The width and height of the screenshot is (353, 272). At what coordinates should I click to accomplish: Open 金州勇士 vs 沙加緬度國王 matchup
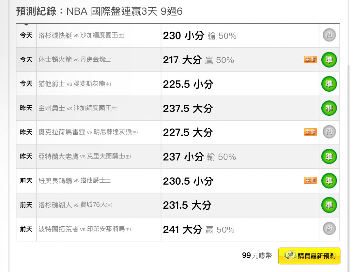coord(78,108)
